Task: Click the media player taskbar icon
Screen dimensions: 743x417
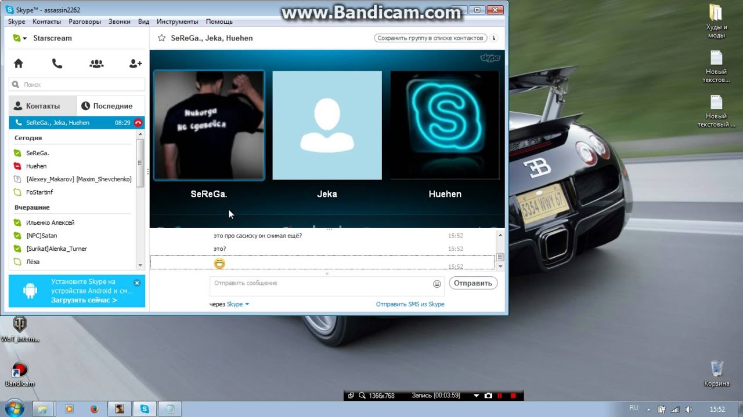Action: click(69, 409)
